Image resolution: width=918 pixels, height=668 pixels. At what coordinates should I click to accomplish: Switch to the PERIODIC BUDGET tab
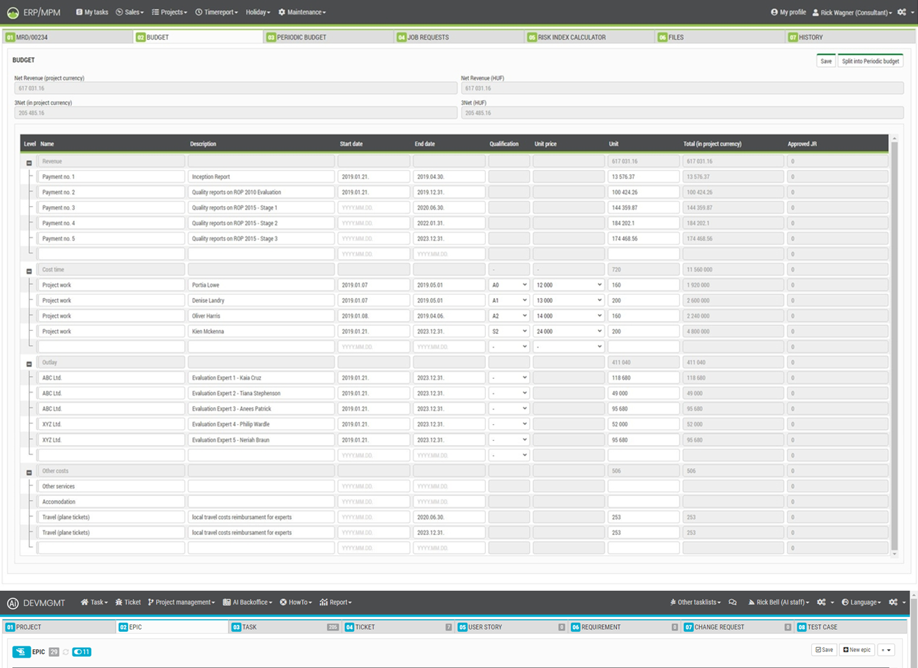(x=329, y=37)
